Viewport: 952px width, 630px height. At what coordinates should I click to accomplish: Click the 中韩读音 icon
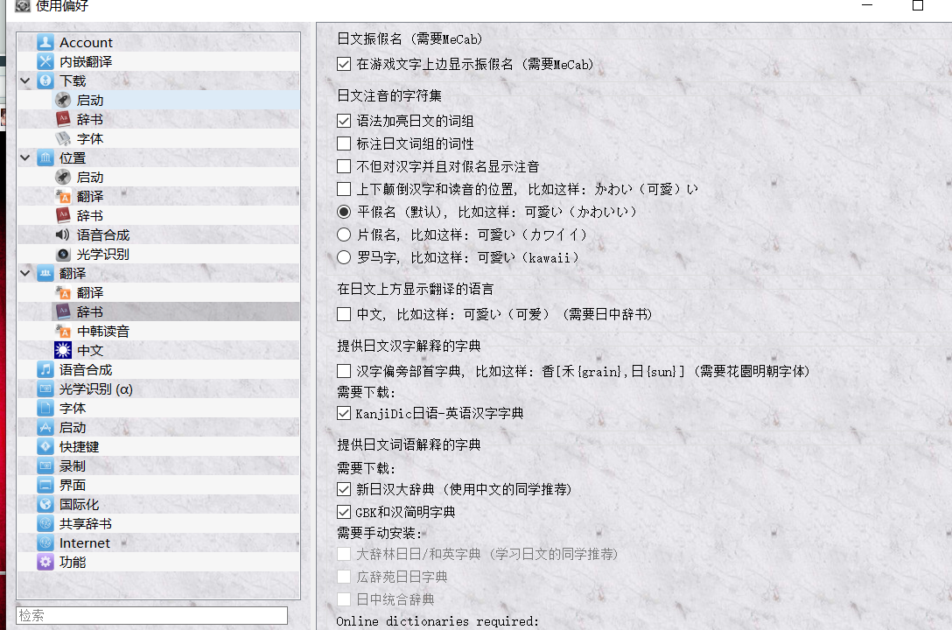pos(63,332)
